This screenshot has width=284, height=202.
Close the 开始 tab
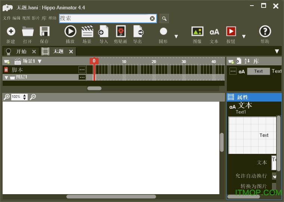[x=34, y=52]
